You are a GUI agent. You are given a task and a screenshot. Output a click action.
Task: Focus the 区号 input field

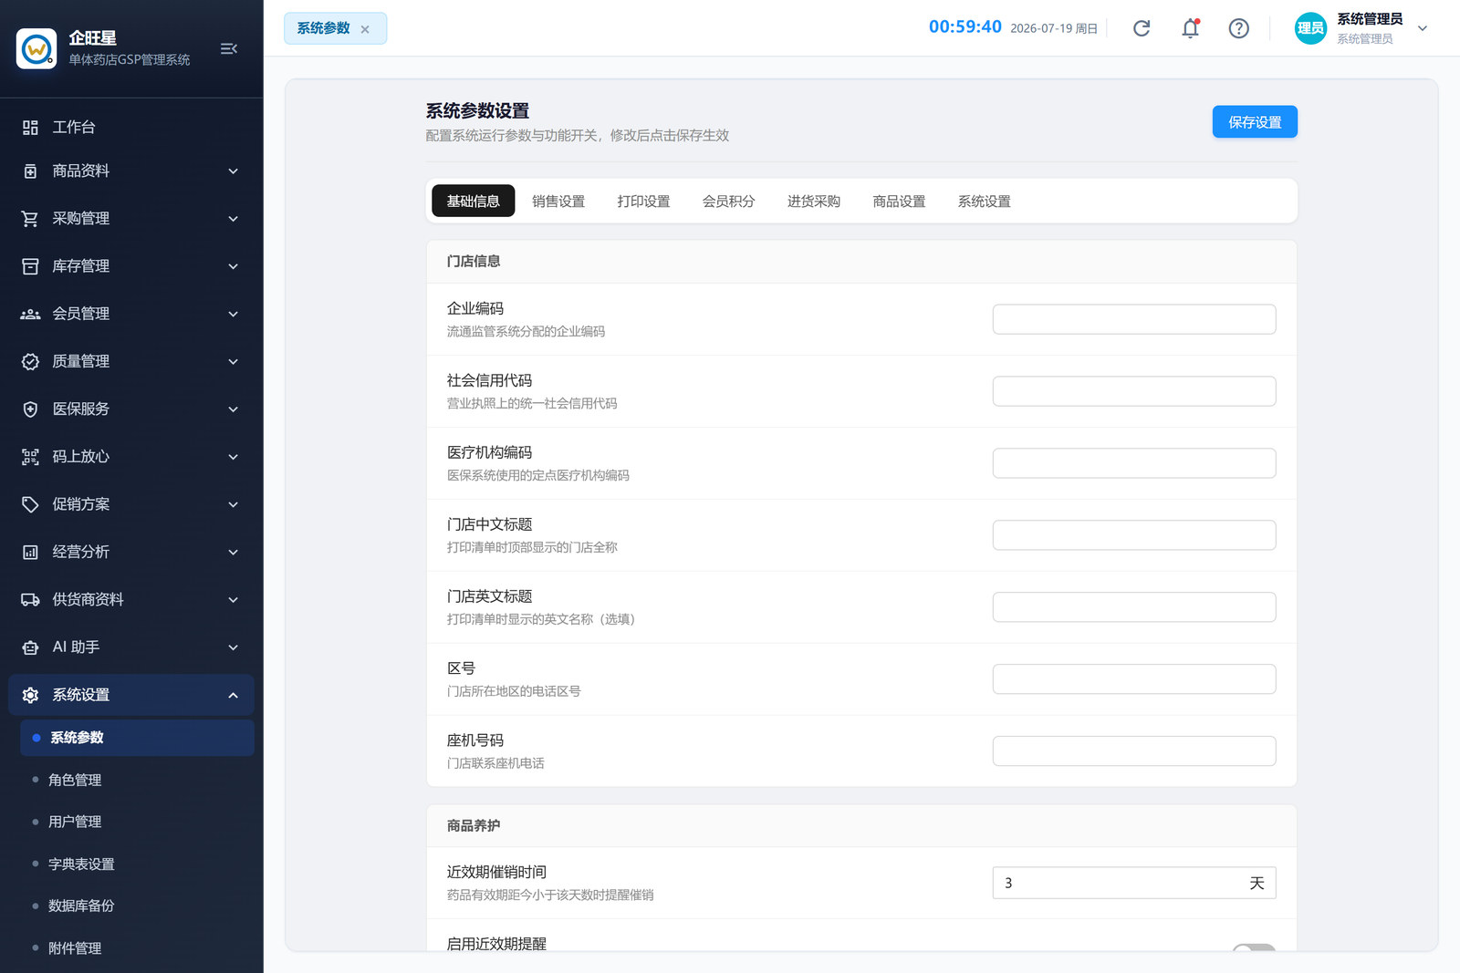tap(1134, 679)
